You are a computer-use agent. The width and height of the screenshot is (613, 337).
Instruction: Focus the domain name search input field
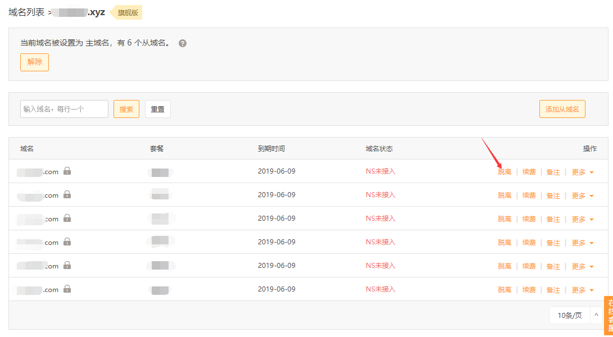click(x=64, y=109)
